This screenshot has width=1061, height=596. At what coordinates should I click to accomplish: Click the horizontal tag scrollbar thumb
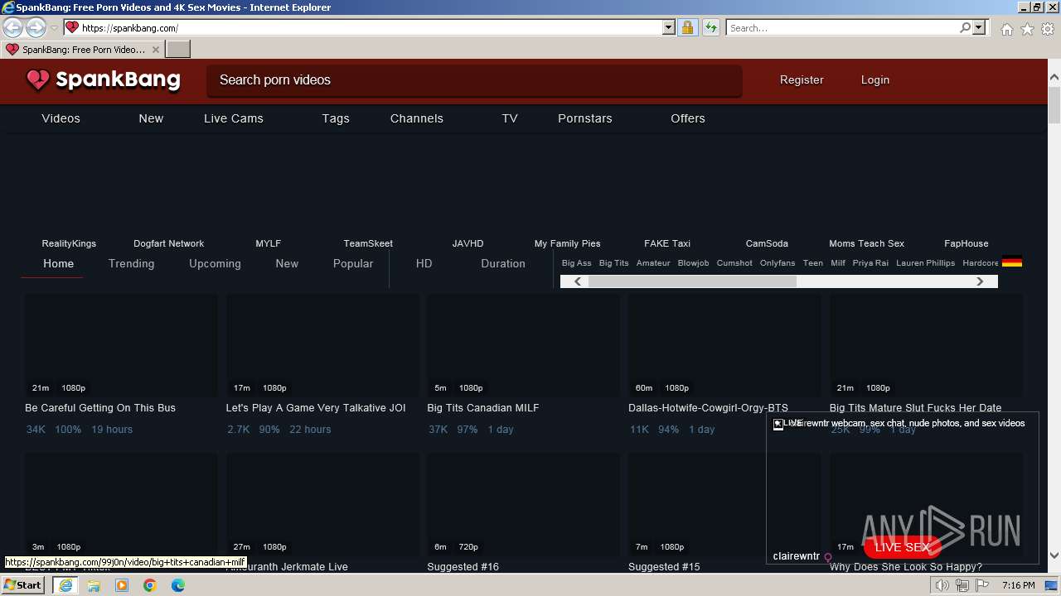coord(692,281)
